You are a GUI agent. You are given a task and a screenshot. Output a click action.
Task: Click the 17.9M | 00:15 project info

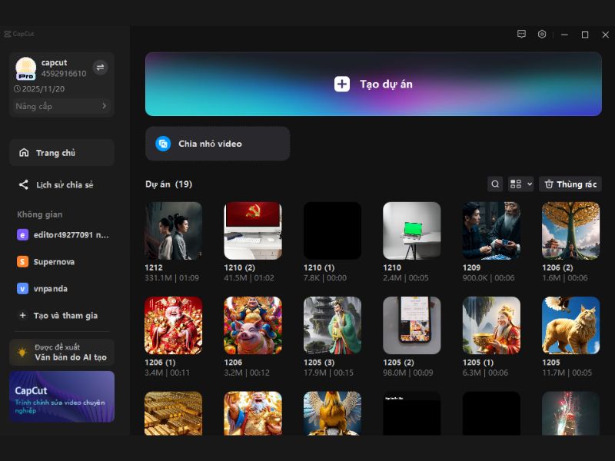(x=328, y=373)
